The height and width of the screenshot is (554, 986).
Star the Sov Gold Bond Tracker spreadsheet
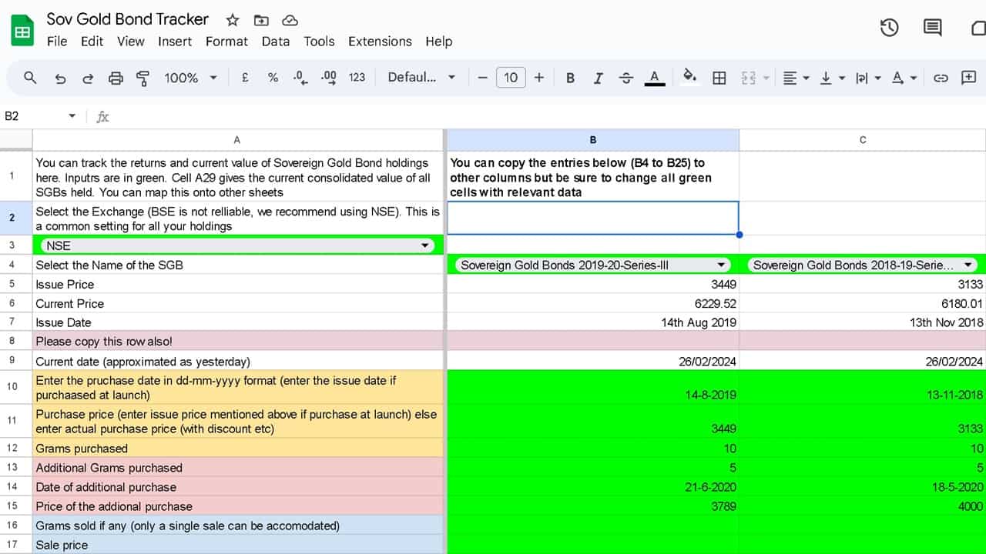coord(230,20)
